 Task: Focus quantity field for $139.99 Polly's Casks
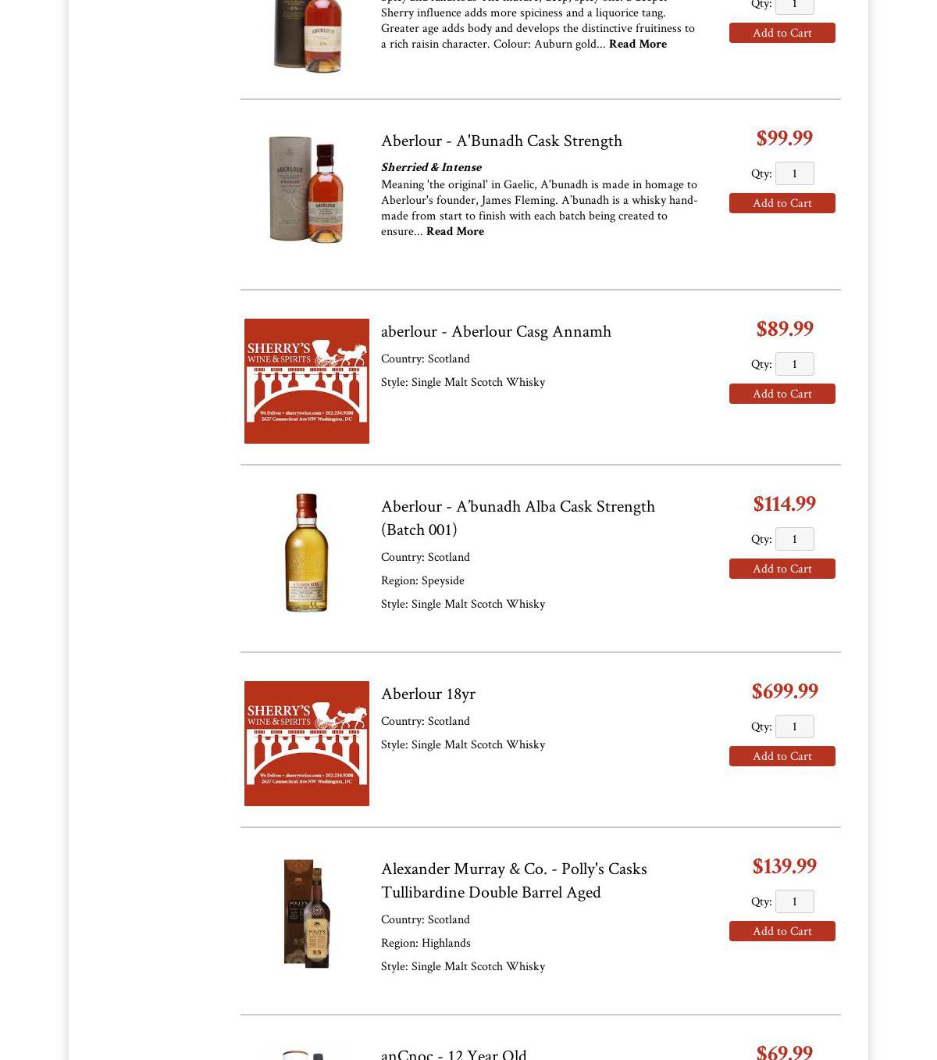(x=795, y=901)
